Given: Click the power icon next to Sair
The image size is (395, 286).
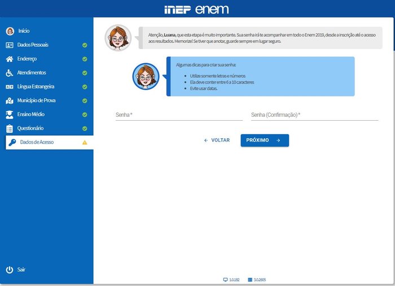Looking at the screenshot, I should (x=10, y=270).
